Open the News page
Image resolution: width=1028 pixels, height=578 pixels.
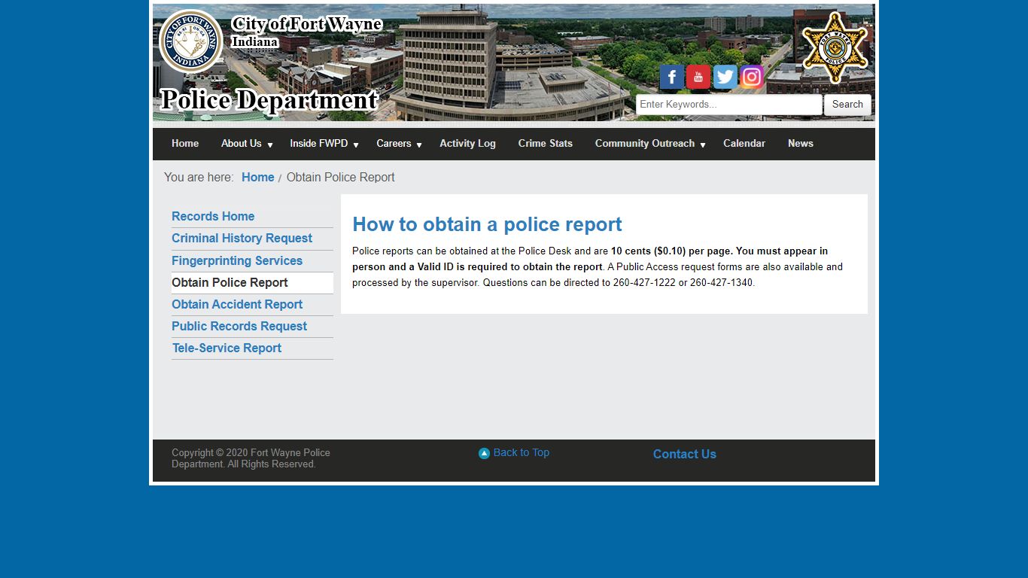[x=801, y=144]
